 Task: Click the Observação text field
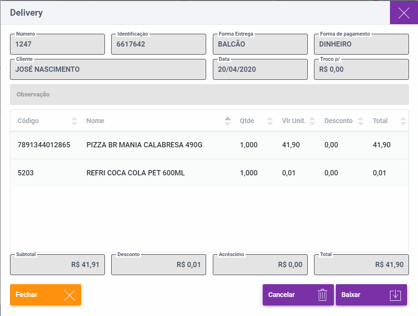pos(209,95)
